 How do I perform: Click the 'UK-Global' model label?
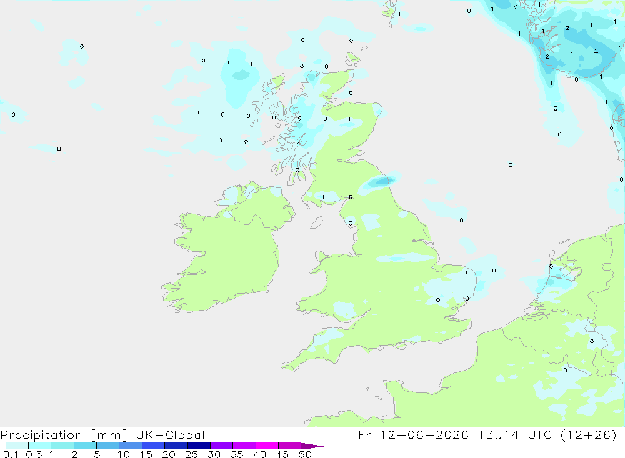[170, 435]
